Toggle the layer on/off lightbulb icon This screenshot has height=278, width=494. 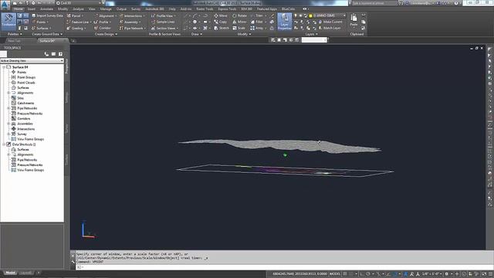[x=296, y=15]
